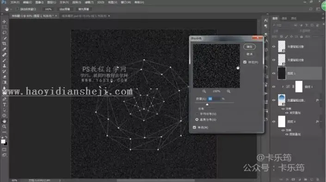Switch to the 通道 channels tab
This screenshot has height=182, width=326.
click(x=284, y=18)
